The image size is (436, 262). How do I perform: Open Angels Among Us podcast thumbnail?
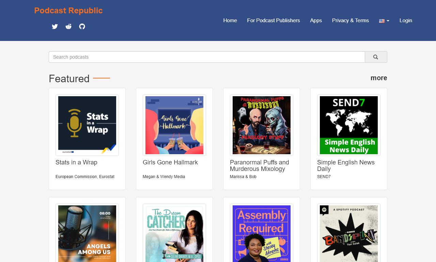click(87, 234)
